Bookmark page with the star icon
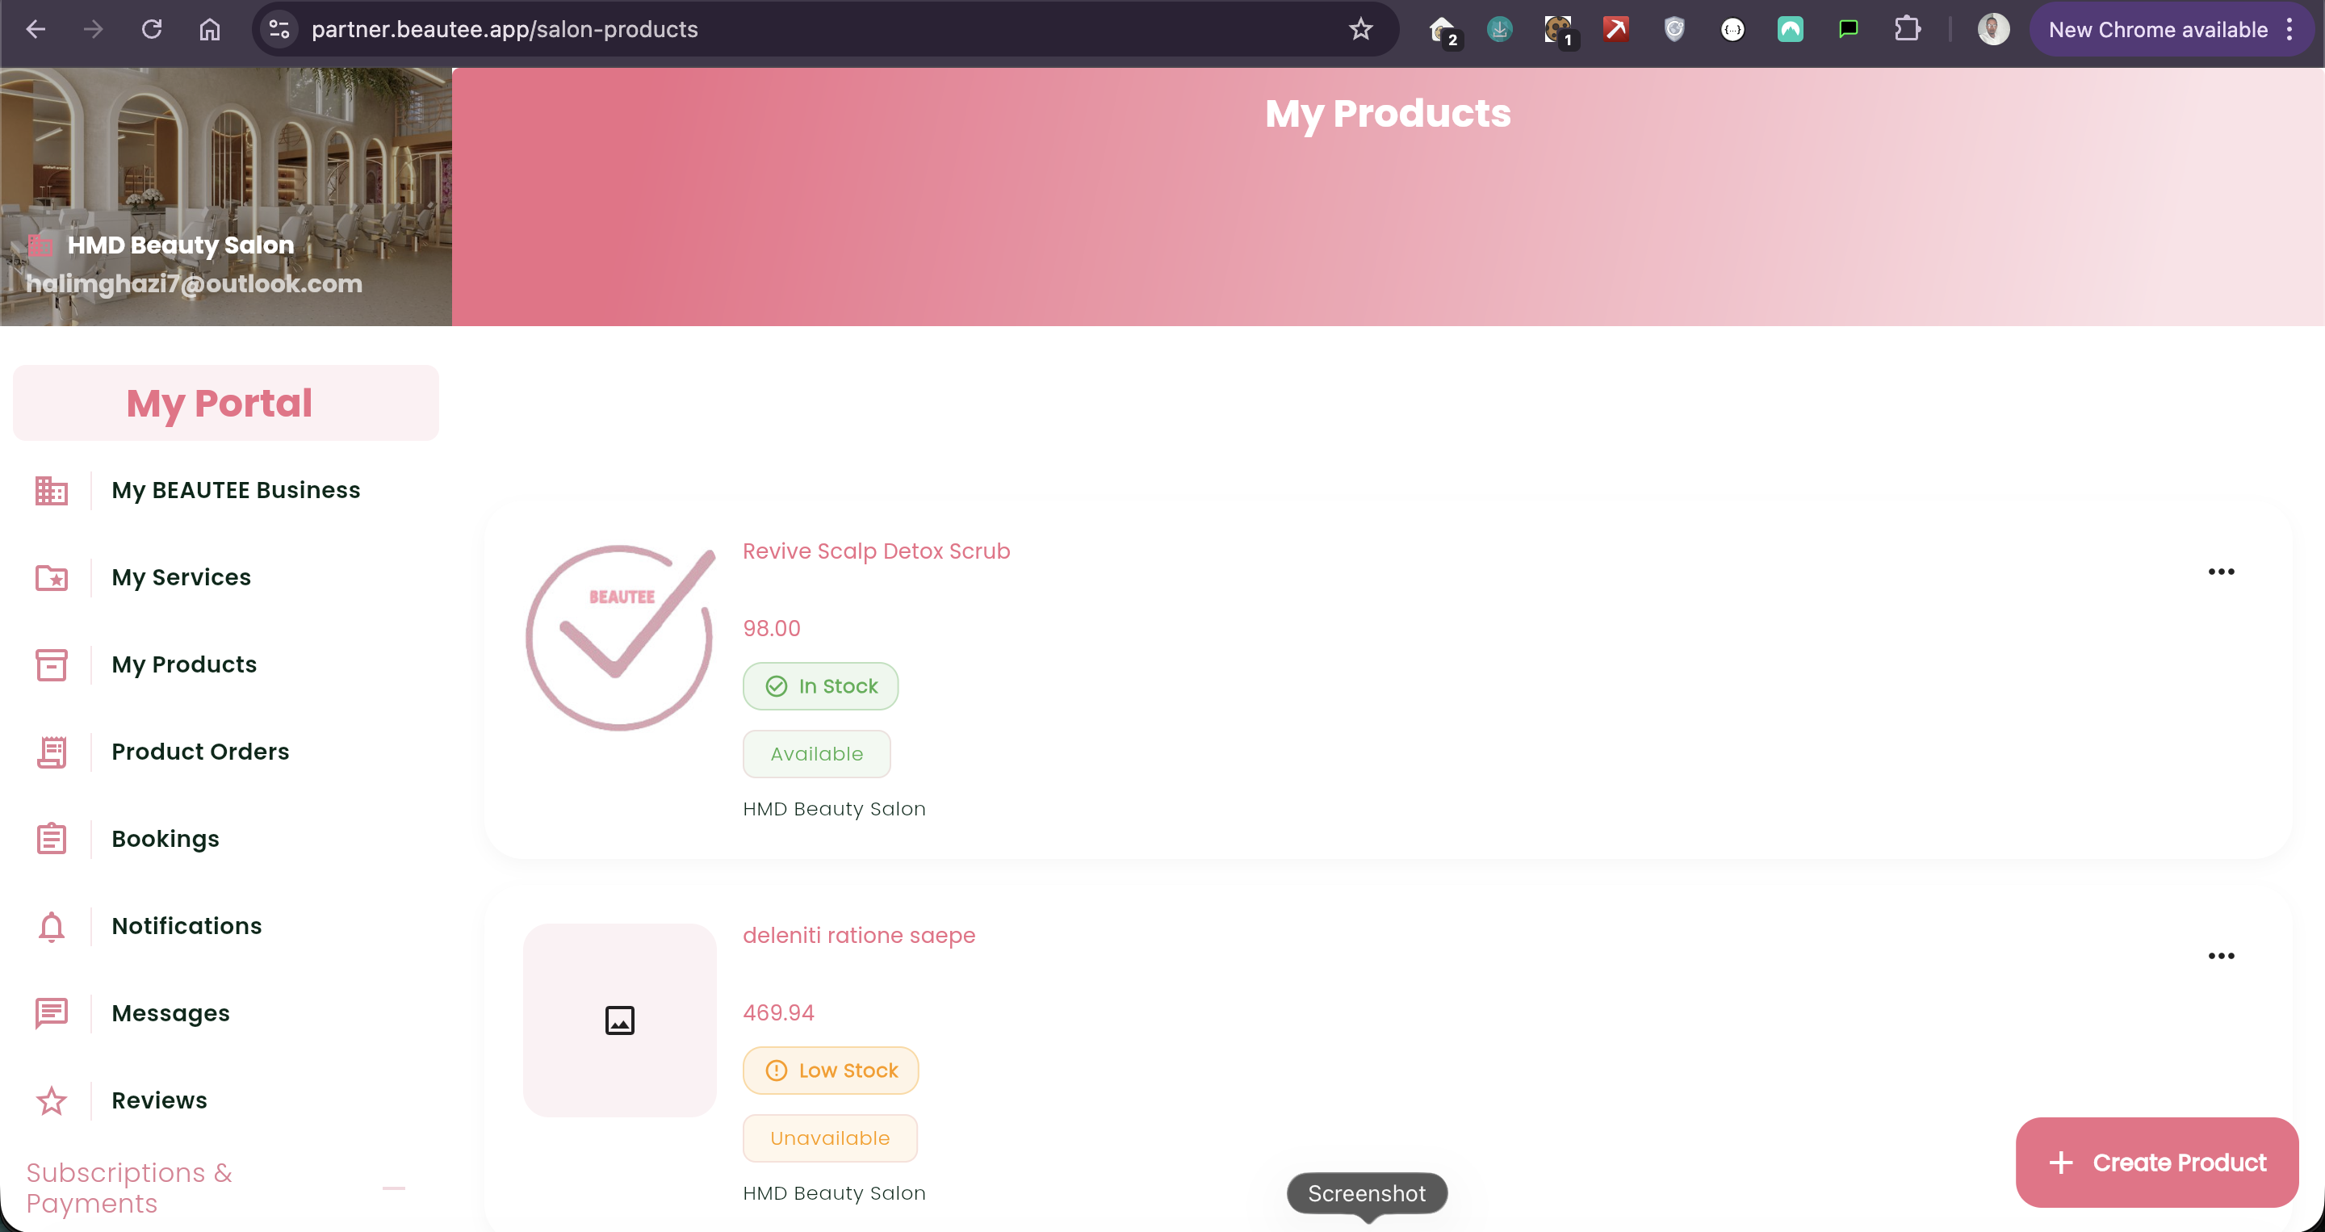Viewport: 2325px width, 1232px height. tap(1360, 29)
